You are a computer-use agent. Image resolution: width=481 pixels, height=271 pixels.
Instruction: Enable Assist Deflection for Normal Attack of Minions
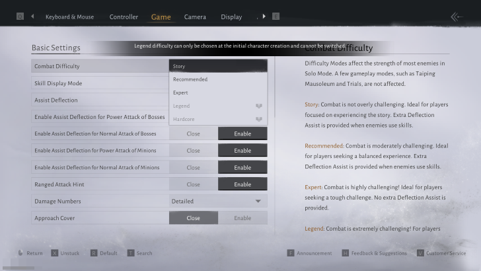pos(242,167)
